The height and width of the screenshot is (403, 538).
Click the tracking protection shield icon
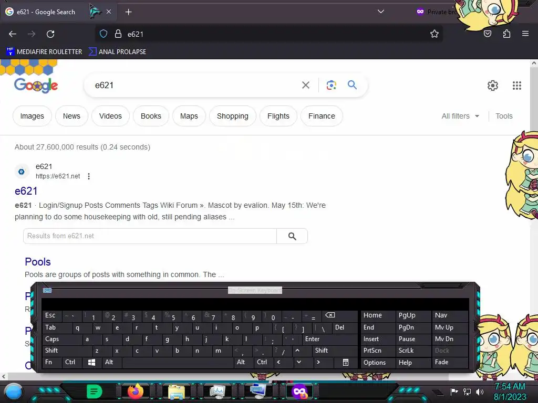point(104,34)
